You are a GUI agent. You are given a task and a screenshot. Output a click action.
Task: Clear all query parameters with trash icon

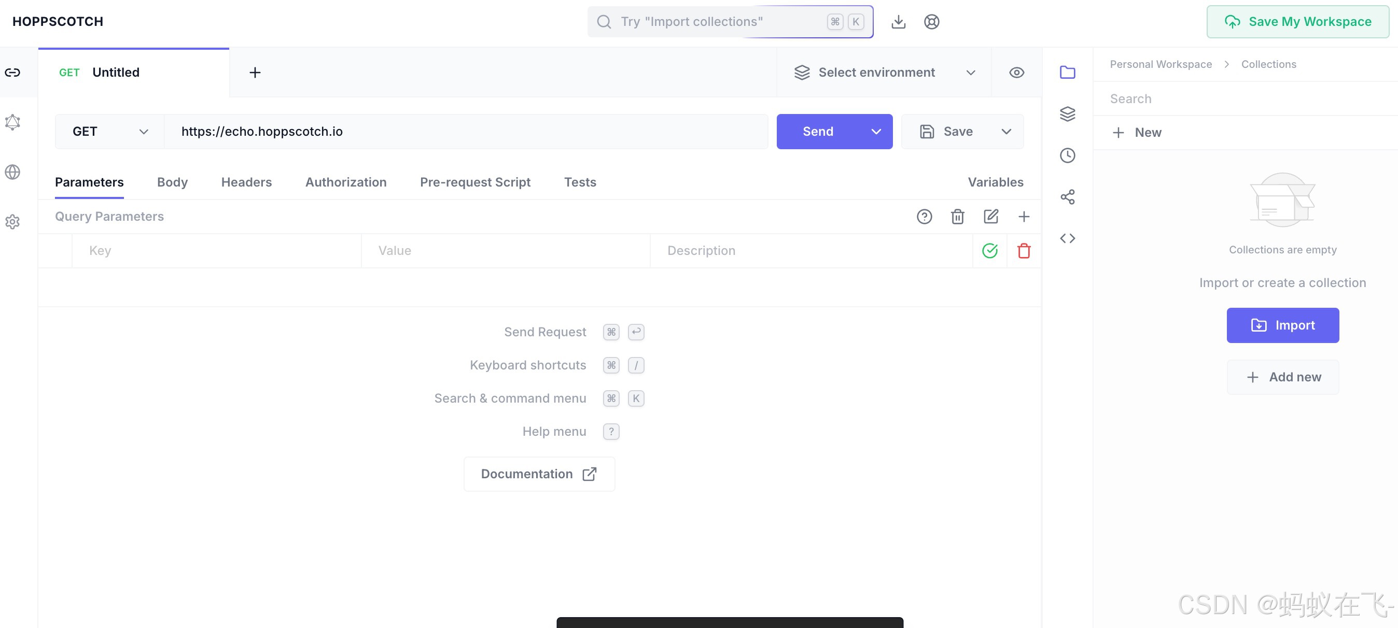(957, 217)
